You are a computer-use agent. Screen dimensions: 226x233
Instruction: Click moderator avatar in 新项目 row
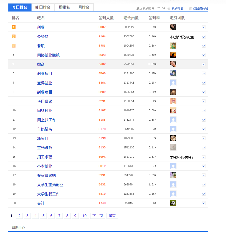(173, 138)
